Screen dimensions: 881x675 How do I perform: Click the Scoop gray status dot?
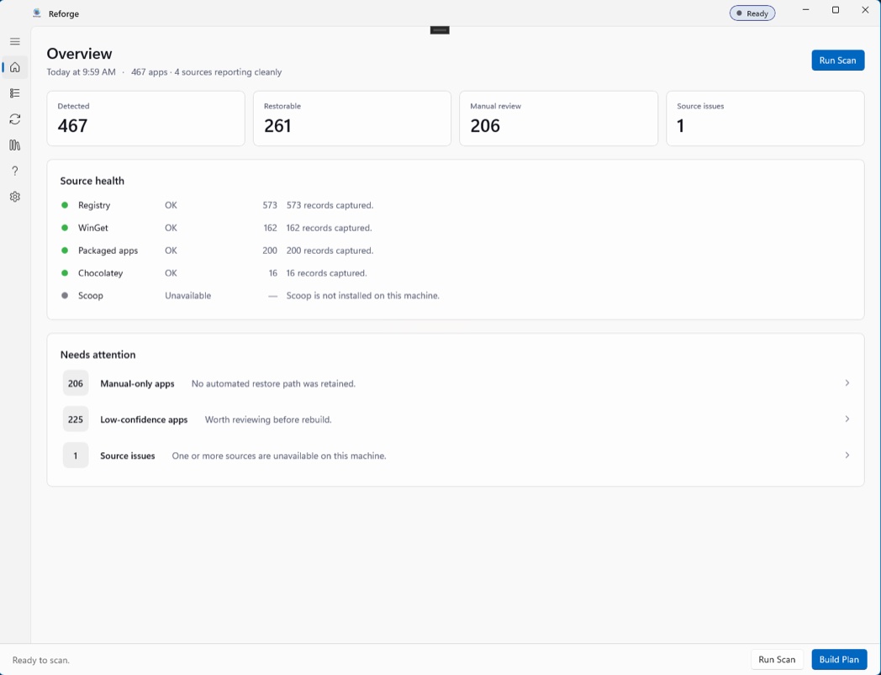click(65, 295)
